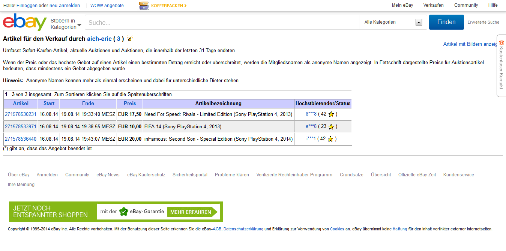
Task: Click the Anmelden footer link
Action: pos(47,175)
